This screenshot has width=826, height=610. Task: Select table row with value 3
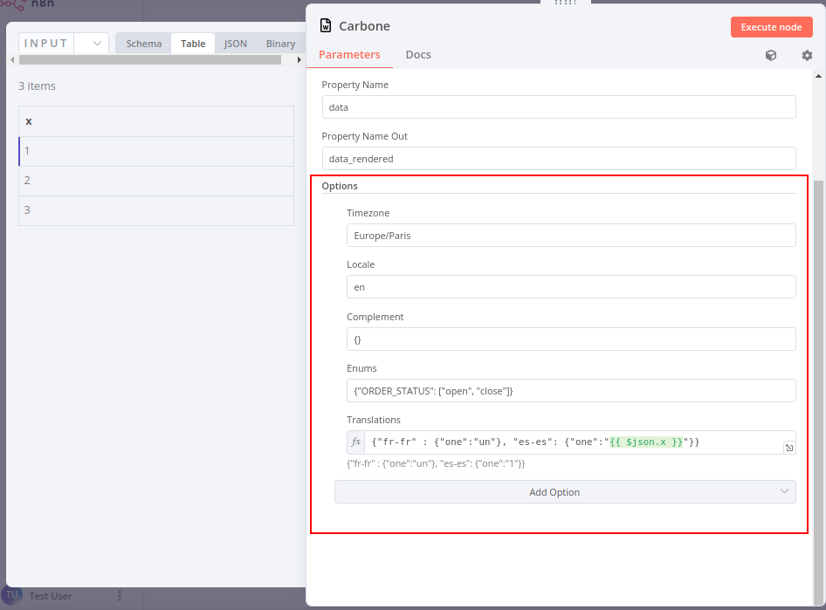point(156,210)
